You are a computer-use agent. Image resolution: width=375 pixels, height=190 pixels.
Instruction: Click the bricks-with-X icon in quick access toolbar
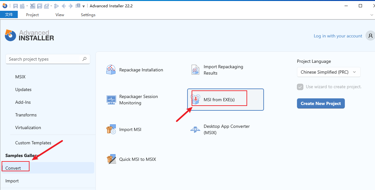(33, 6)
